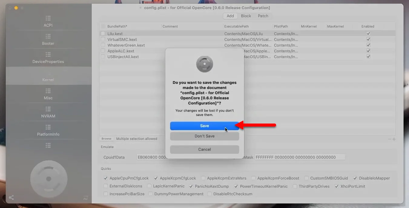Viewport: 409px width, 208px height.
Task: Toggle the Enabled checkbox for Lilu.kext
Action: tap(368, 34)
